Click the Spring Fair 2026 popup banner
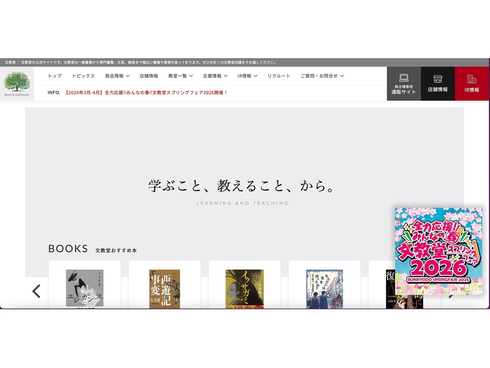The height and width of the screenshot is (368, 490). [438, 252]
